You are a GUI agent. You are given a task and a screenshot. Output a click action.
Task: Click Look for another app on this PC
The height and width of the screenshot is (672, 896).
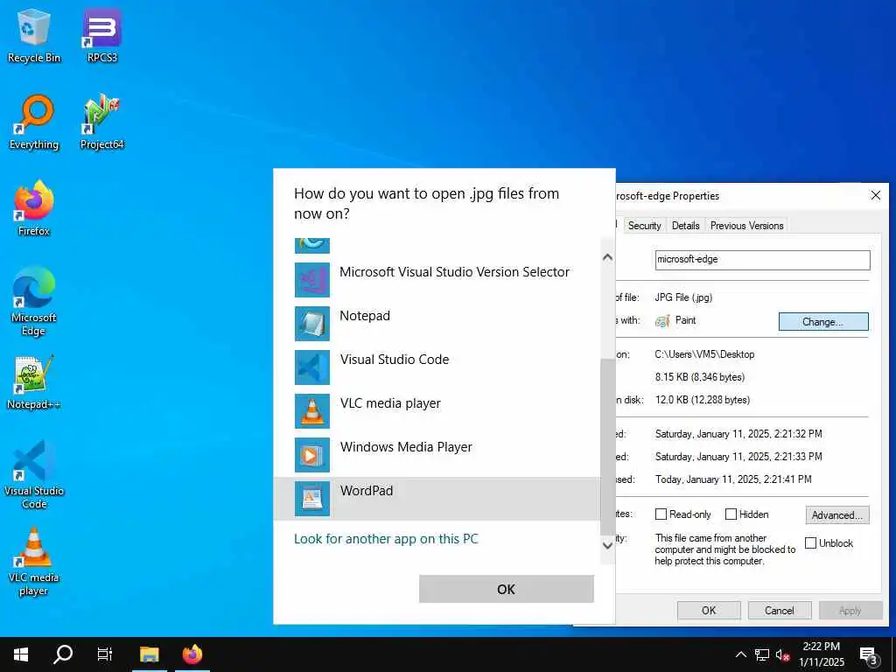(x=386, y=539)
